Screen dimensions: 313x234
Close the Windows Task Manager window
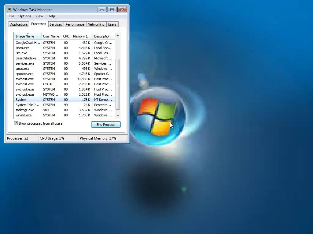coord(122,9)
